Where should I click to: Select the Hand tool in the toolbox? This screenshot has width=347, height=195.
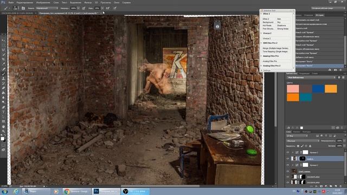[4, 126]
